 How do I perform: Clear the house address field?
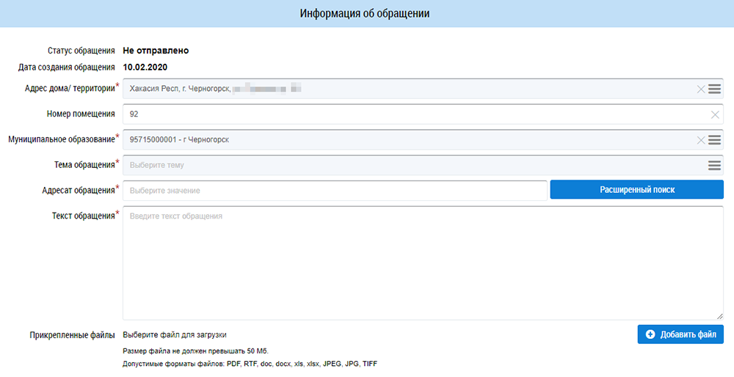(701, 89)
